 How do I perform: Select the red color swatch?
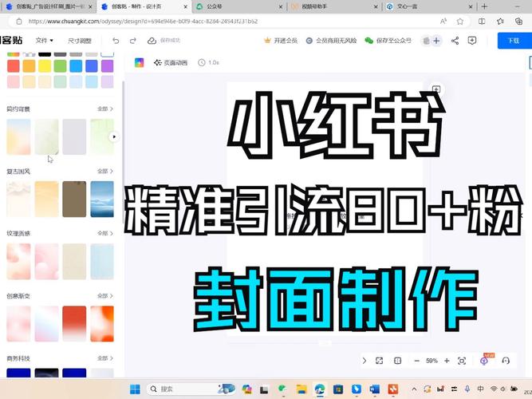pos(14,66)
